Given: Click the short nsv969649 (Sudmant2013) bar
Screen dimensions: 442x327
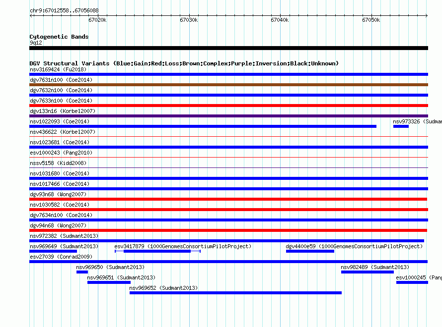Looking at the screenshot, I should point(53,251).
